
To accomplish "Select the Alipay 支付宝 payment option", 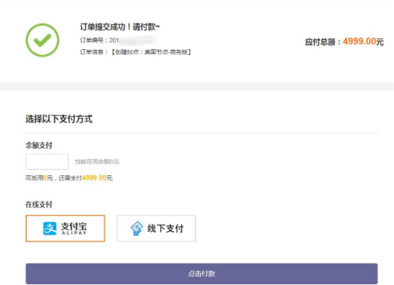I will (x=65, y=228).
